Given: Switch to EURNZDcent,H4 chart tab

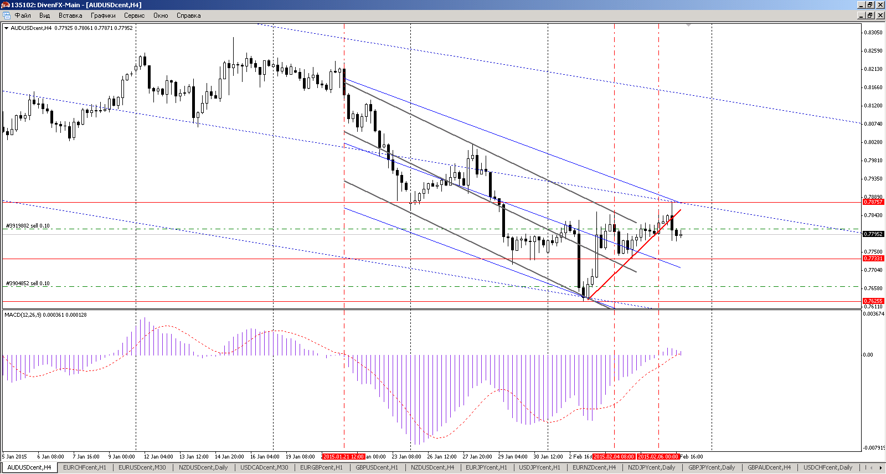Looking at the screenshot, I should 594,467.
